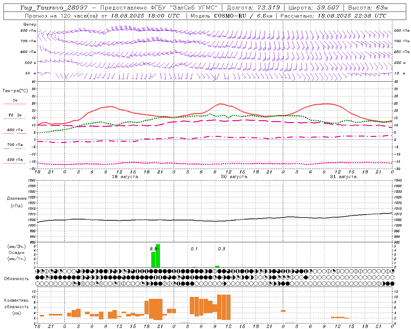Click the 8.9 precipitation total value

[x=153, y=249]
